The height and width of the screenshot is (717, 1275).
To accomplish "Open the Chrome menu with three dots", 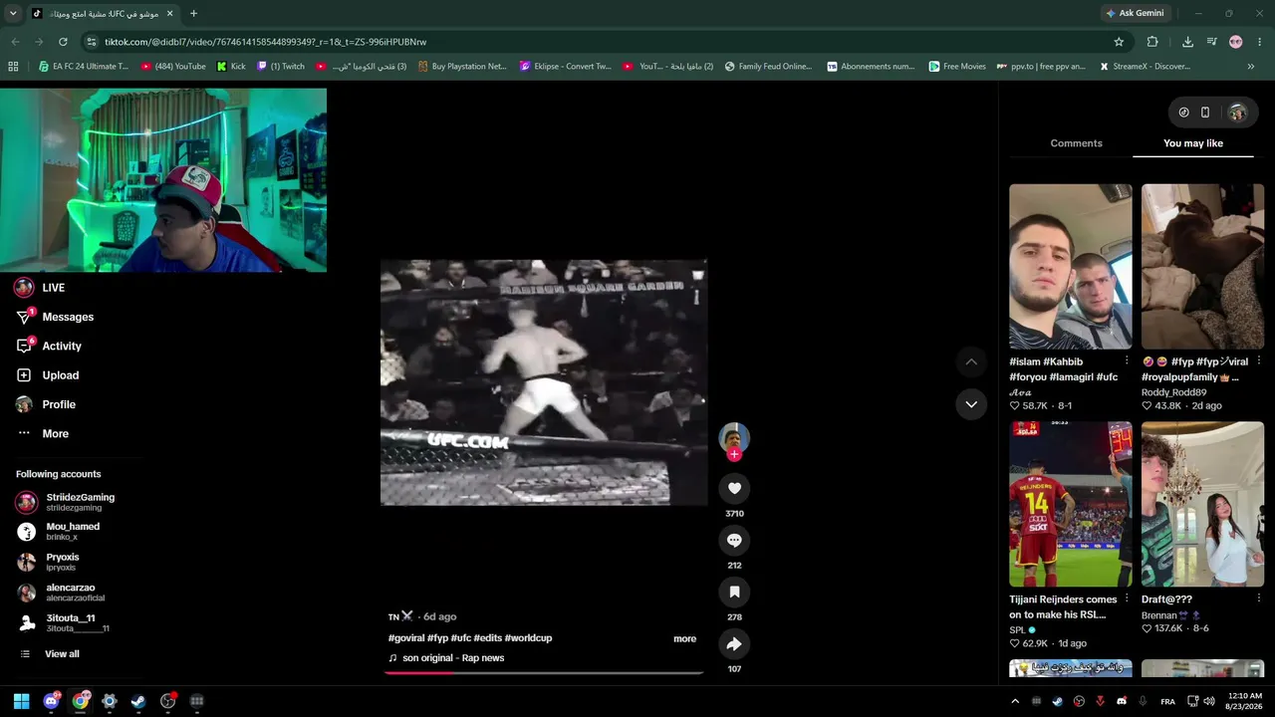I will [1259, 42].
